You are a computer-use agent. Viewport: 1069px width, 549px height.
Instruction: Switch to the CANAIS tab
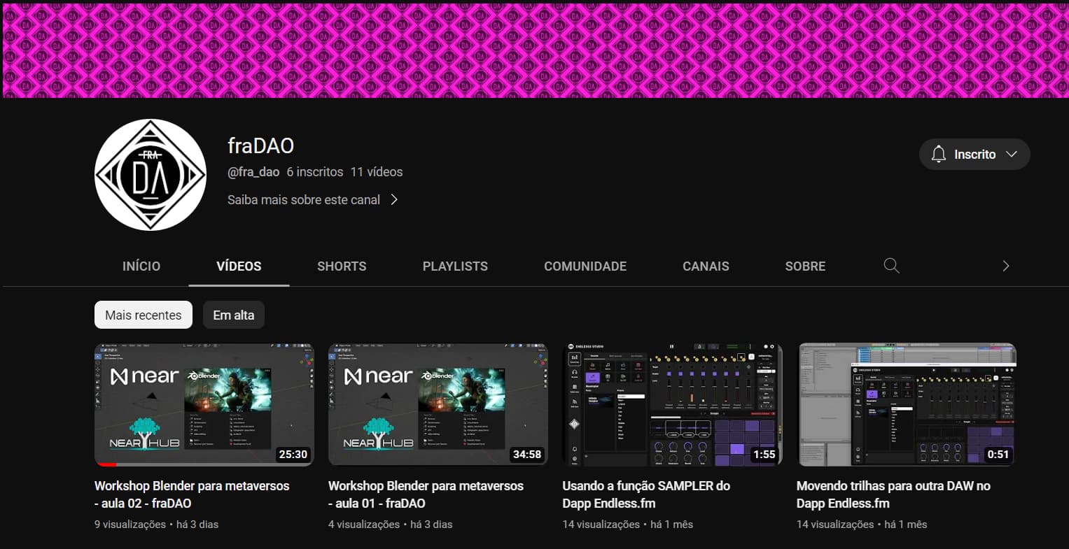(706, 266)
